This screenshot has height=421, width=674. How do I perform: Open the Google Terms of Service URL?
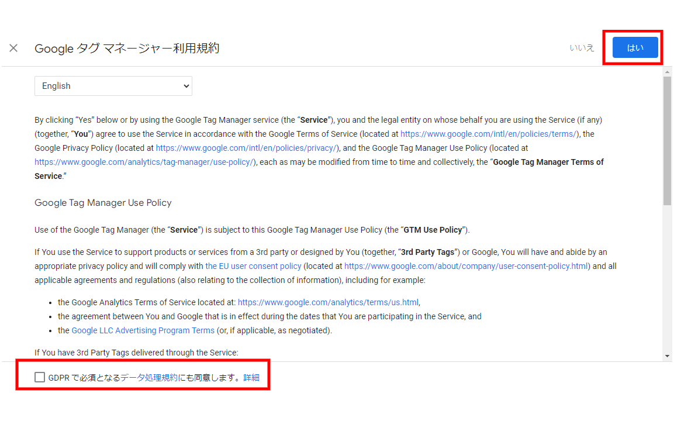click(x=489, y=134)
